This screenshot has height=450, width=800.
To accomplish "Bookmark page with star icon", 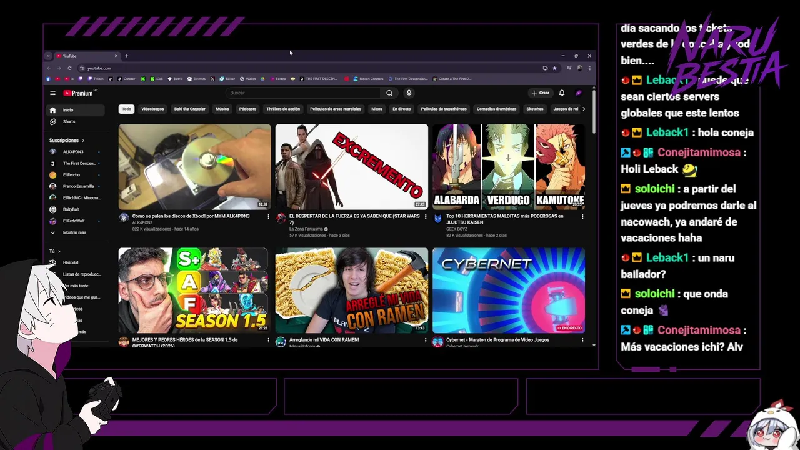I will (554, 68).
